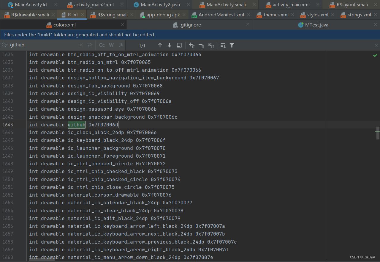Click the ic_clock_black_24dp line
Screen dimensions: 380x262
(x=93, y=132)
